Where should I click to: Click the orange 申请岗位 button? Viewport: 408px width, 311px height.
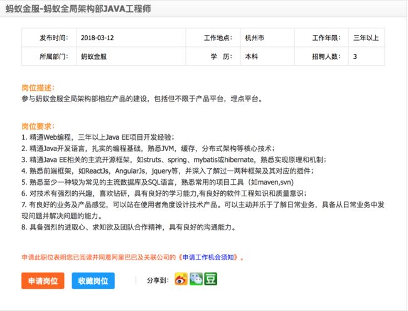pos(43,281)
